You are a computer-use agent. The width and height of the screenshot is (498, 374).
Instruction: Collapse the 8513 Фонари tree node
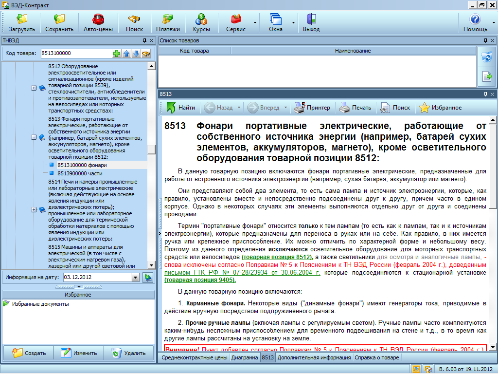coord(34,137)
